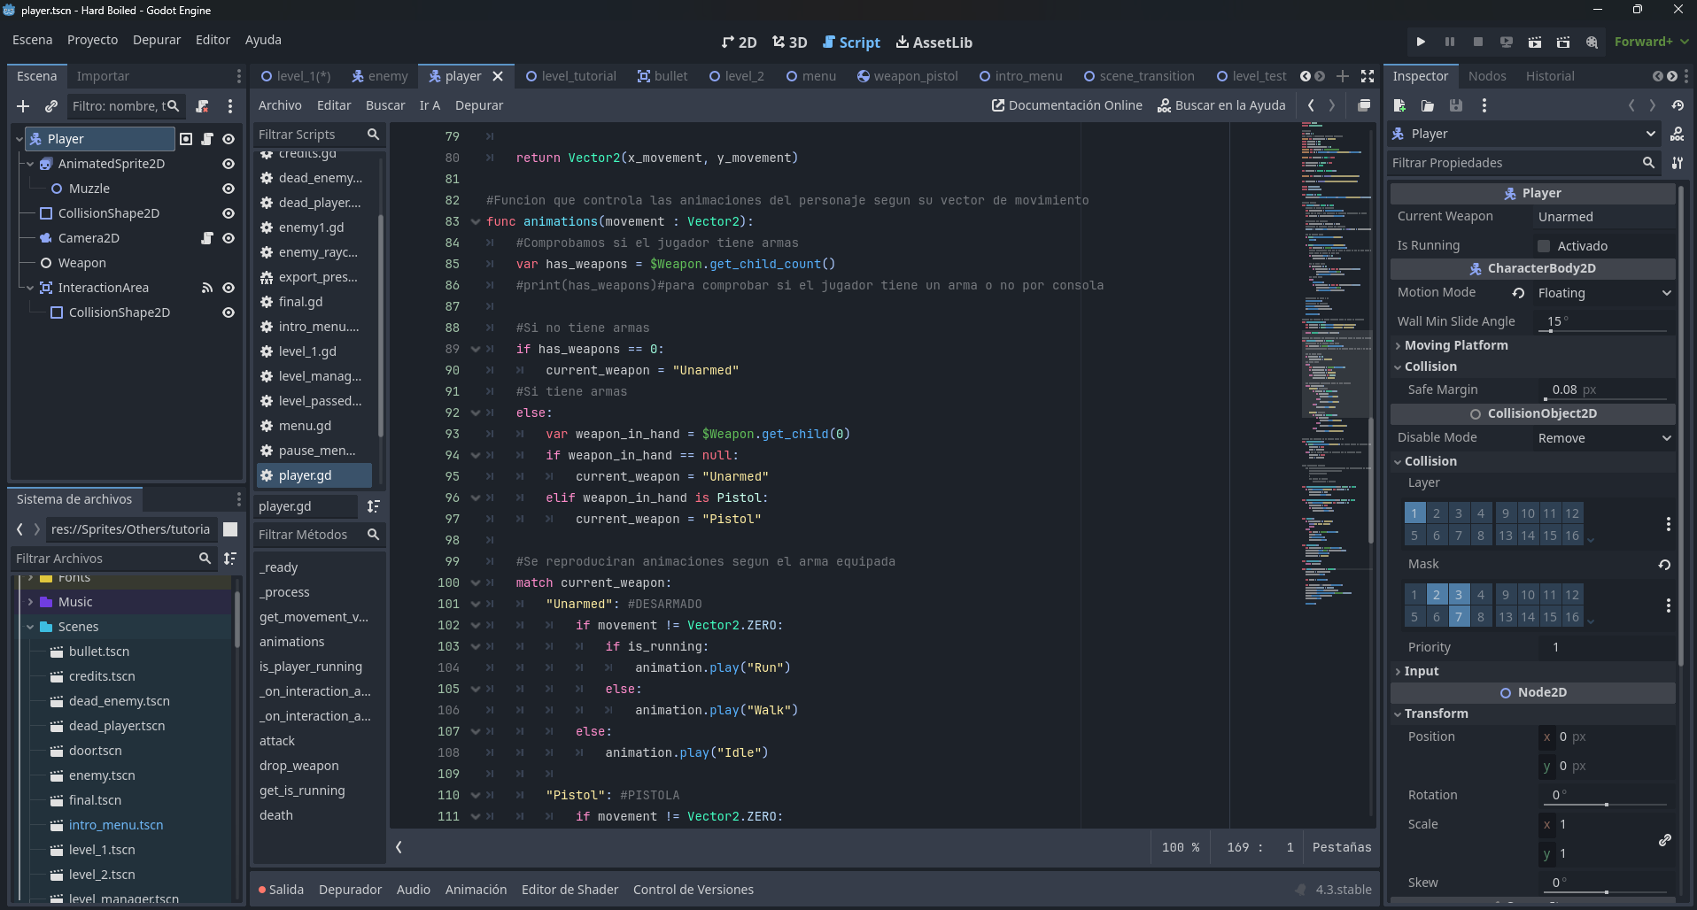Run the project with the Play button
Screen dimensions: 1697x910
1421,42
